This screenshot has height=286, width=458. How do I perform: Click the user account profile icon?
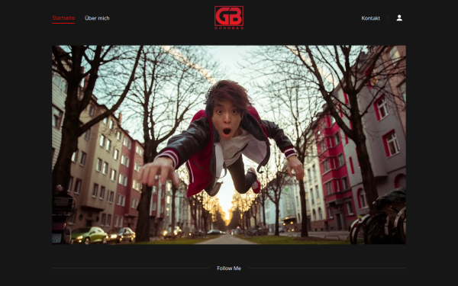click(399, 18)
